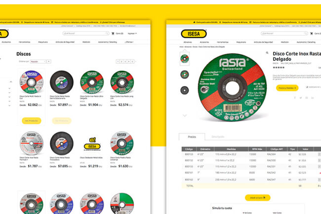Select the second product thumbnail image
321x214 pixels.
185,74
